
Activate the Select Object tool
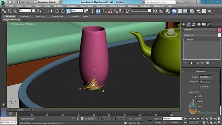[x=34, y=11]
